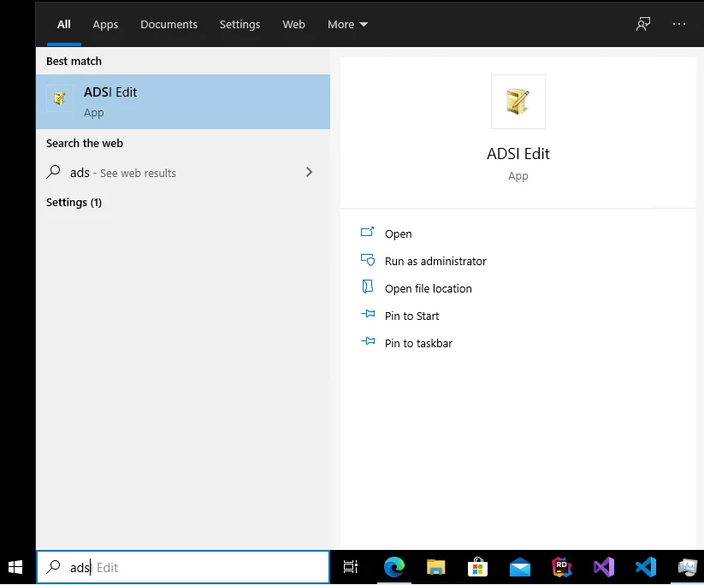This screenshot has height=585, width=704.
Task: Pin ADSI Edit to taskbar
Action: click(x=418, y=343)
